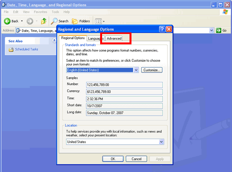Screen dimensions: 232x172
Task: Click the Scheduled Tasks icon
Action: (x=11, y=49)
